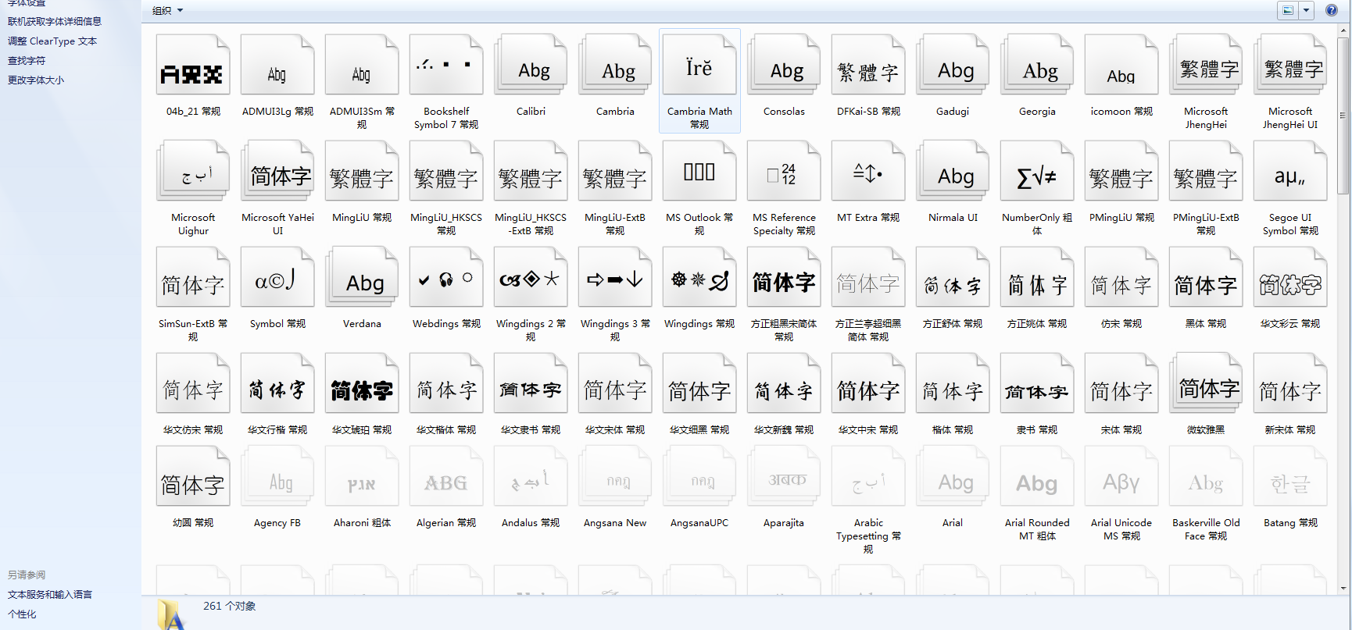
Task: Select the Microsoft Uighur font icon
Action: click(193, 171)
